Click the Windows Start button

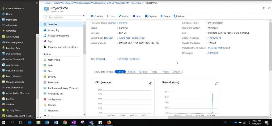pyautogui.click(x=3, y=123)
